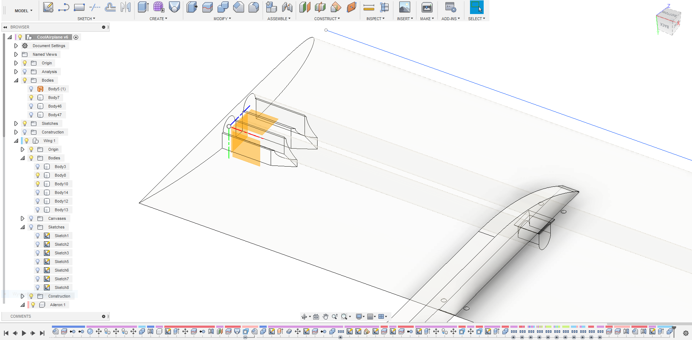Select Body13 in the browser tree

(61, 210)
